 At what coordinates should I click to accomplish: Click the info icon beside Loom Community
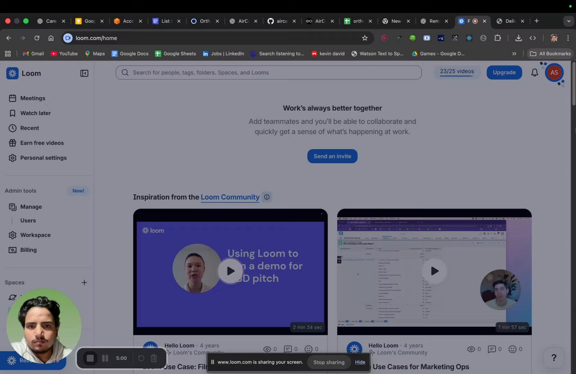tap(266, 197)
